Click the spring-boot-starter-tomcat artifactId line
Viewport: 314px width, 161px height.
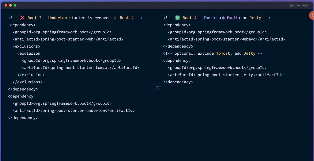tap(81, 68)
